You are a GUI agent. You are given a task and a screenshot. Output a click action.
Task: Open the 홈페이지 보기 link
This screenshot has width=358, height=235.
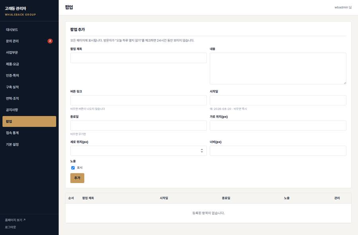[x=15, y=220]
